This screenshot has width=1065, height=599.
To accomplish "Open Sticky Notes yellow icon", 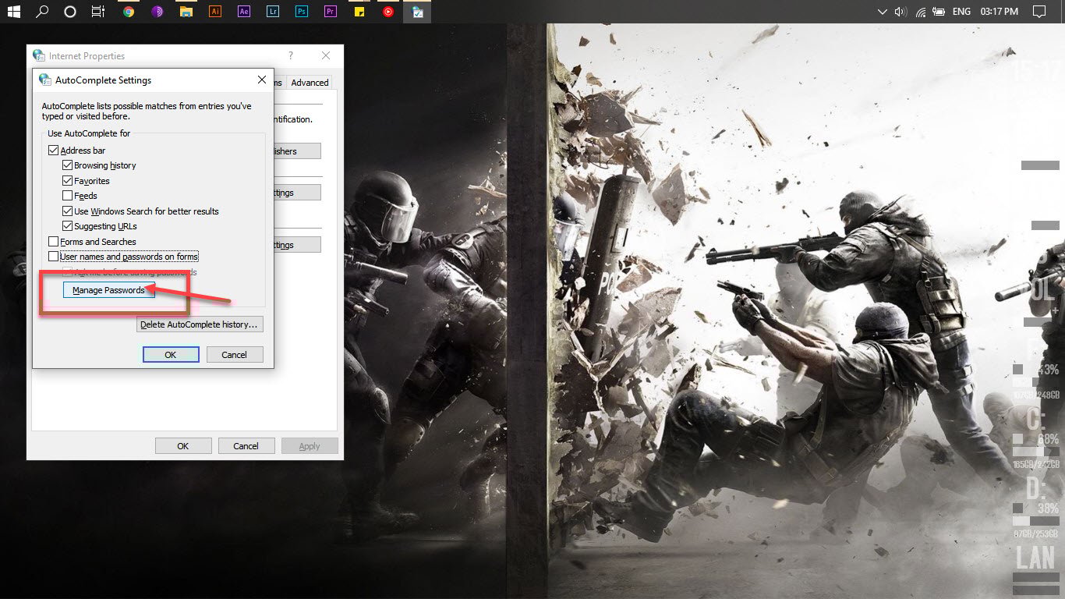I will point(359,12).
